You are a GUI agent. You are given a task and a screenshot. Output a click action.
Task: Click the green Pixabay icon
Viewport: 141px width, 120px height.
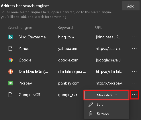[11, 83]
